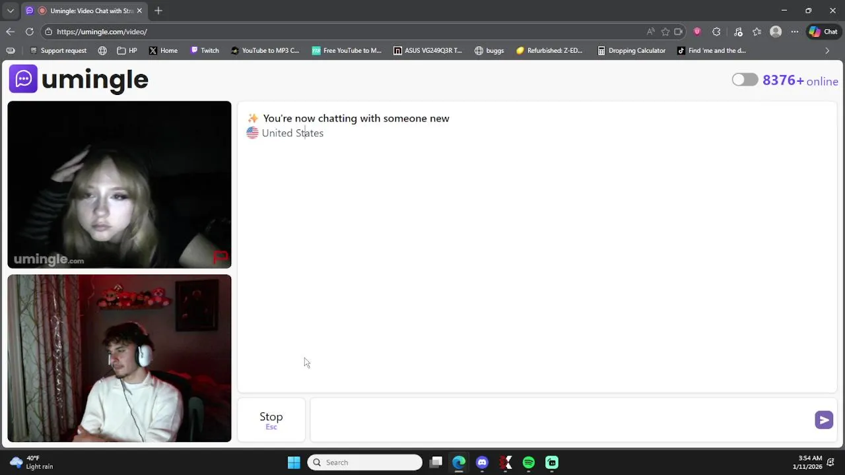
Task: Open the Favorites list icon
Action: tap(757, 32)
